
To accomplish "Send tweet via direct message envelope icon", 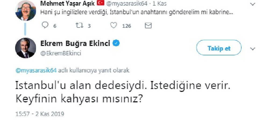I will (x=148, y=26).
